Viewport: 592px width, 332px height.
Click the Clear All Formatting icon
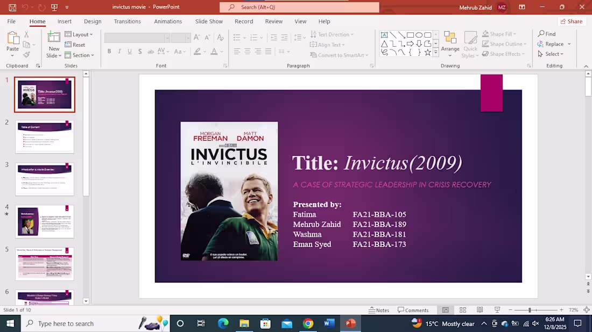click(221, 37)
